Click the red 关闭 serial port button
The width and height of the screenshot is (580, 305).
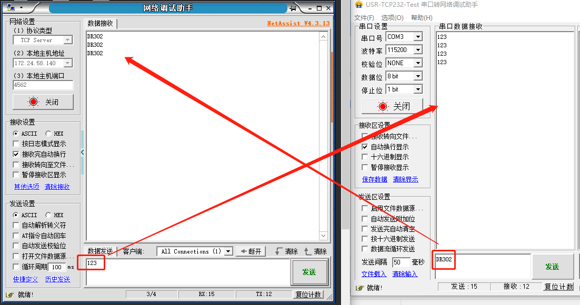tap(393, 106)
